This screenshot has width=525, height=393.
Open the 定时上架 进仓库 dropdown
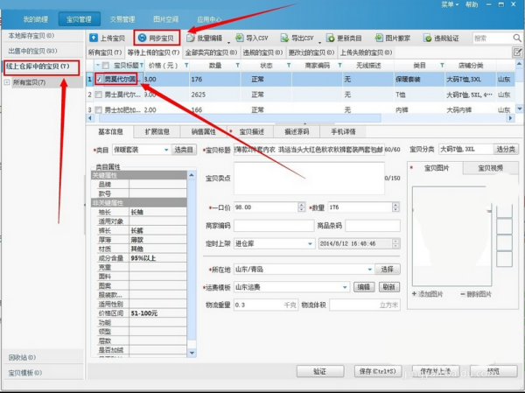tap(310, 244)
